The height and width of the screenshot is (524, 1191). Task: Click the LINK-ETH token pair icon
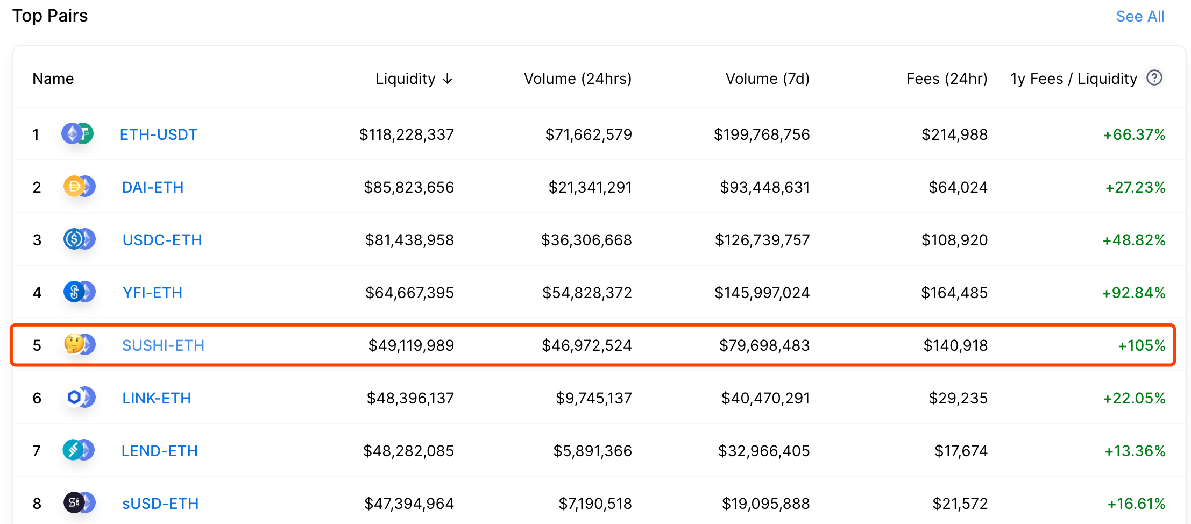pos(79,398)
